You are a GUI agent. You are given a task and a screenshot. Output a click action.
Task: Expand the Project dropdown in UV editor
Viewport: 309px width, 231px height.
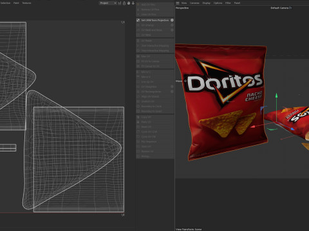tap(108, 3)
